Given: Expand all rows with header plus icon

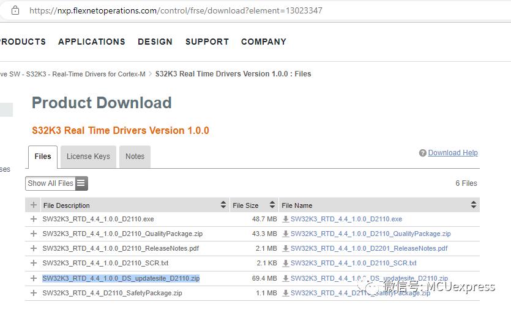Looking at the screenshot, I should tap(33, 205).
